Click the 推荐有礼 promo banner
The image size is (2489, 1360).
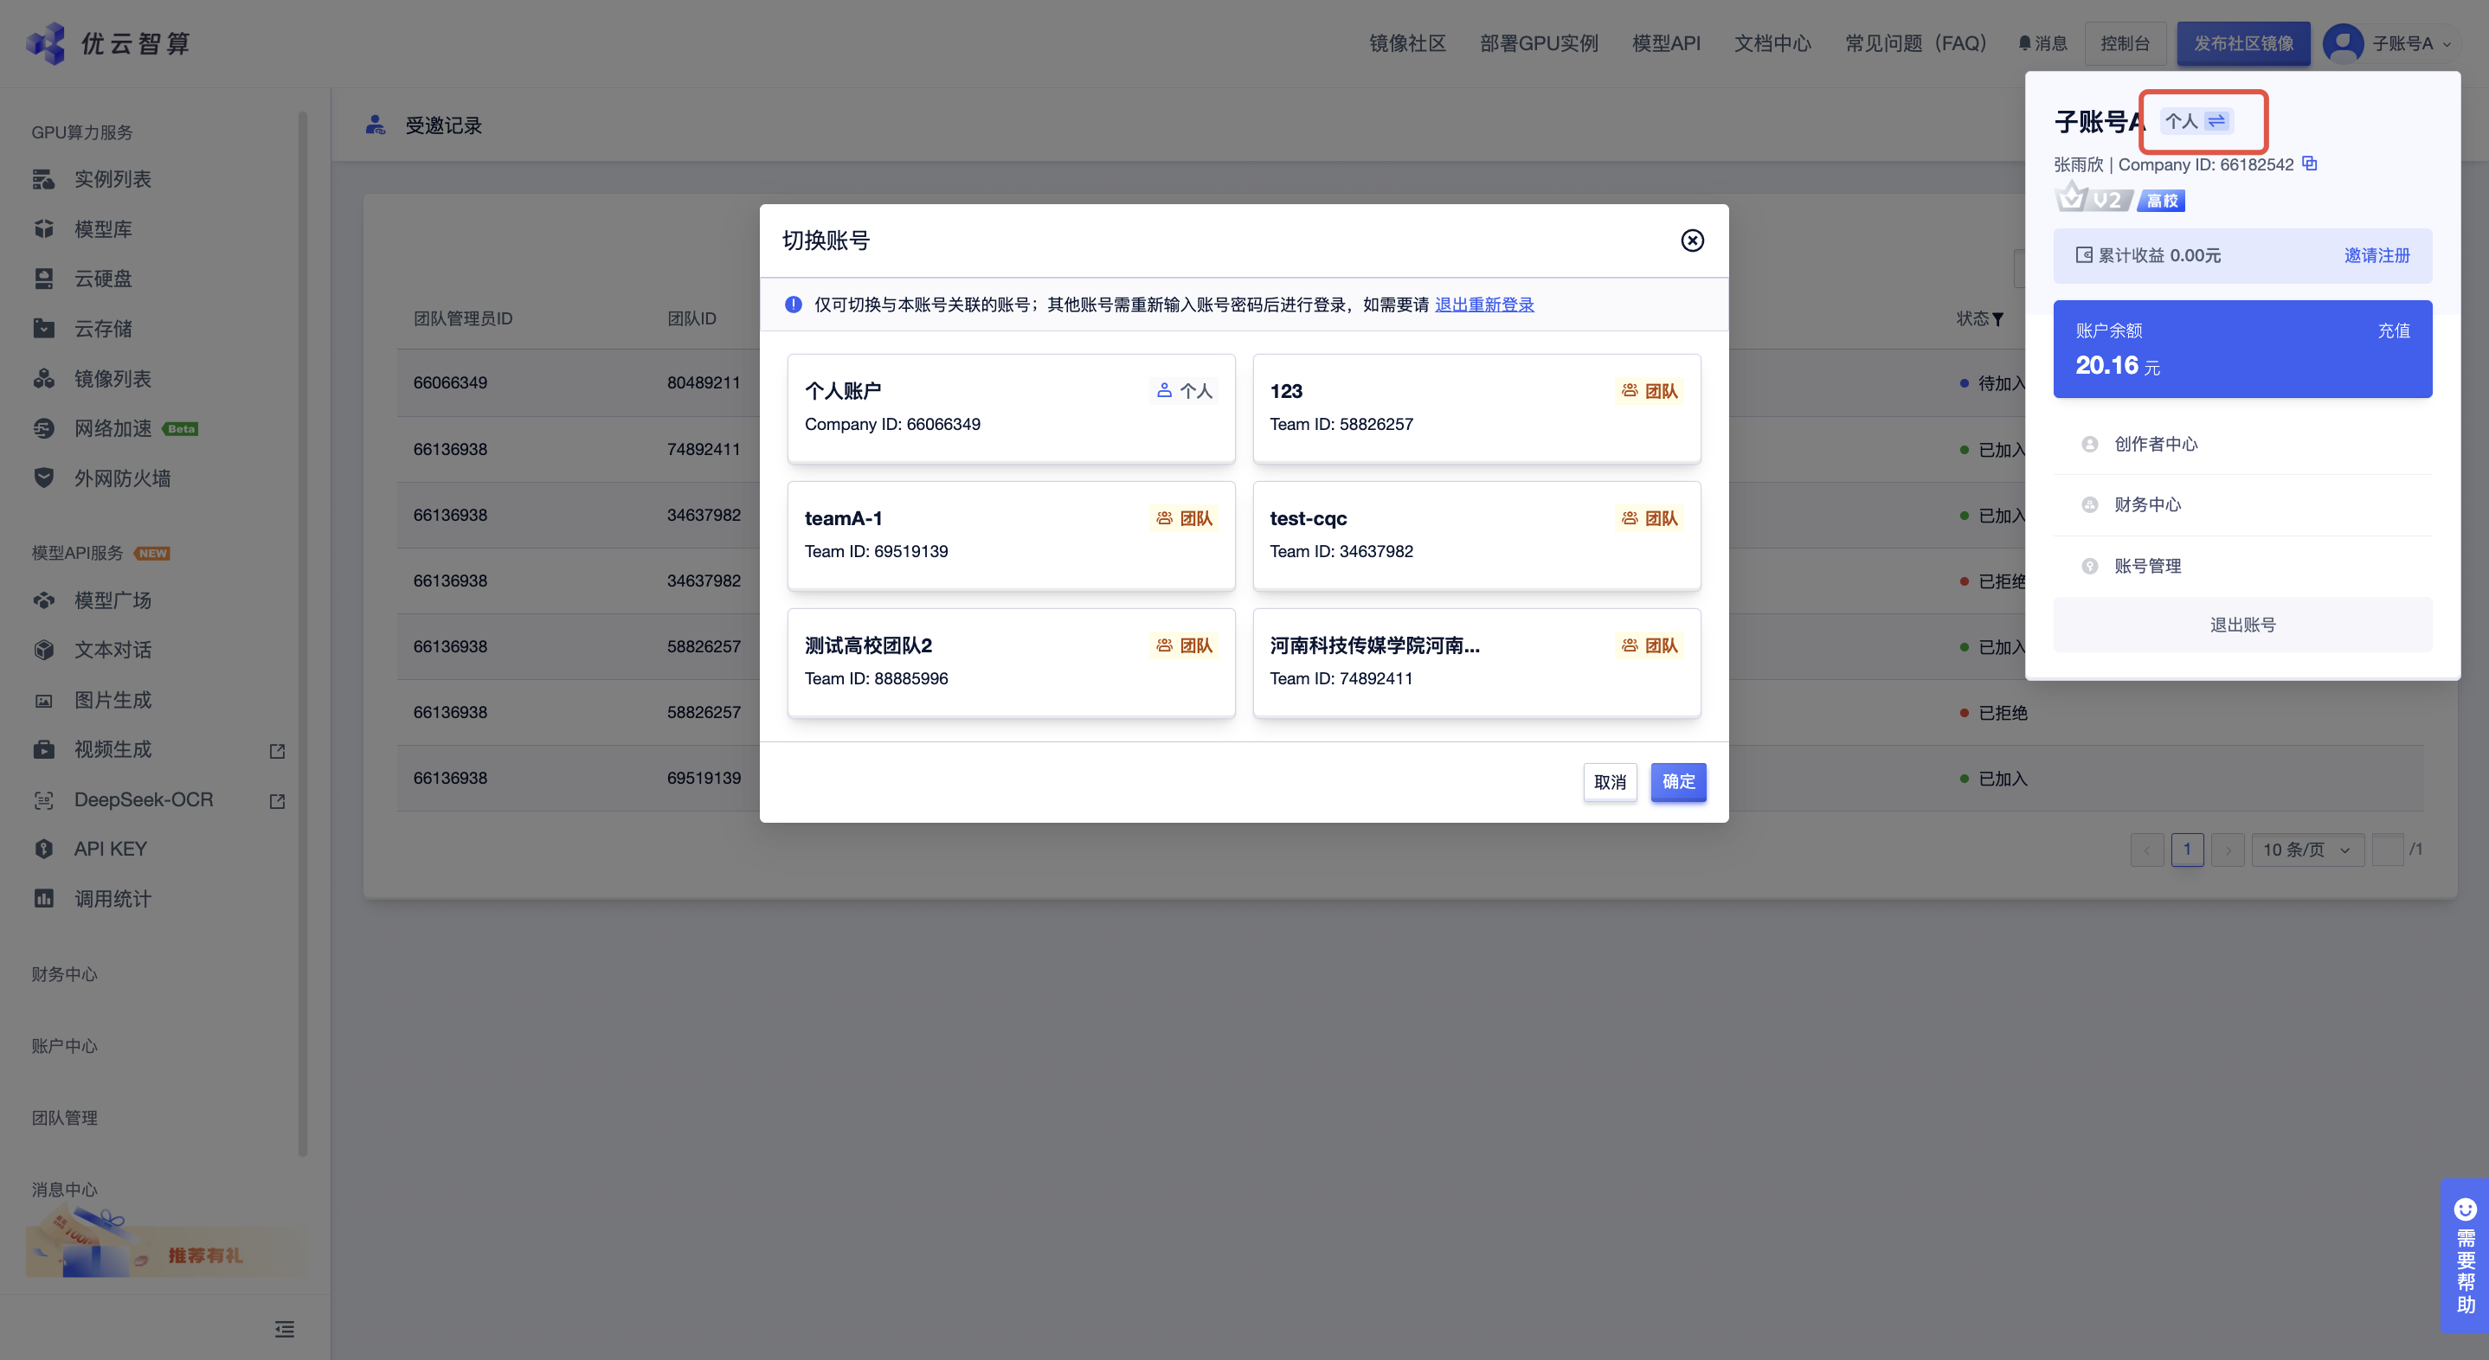[164, 1251]
